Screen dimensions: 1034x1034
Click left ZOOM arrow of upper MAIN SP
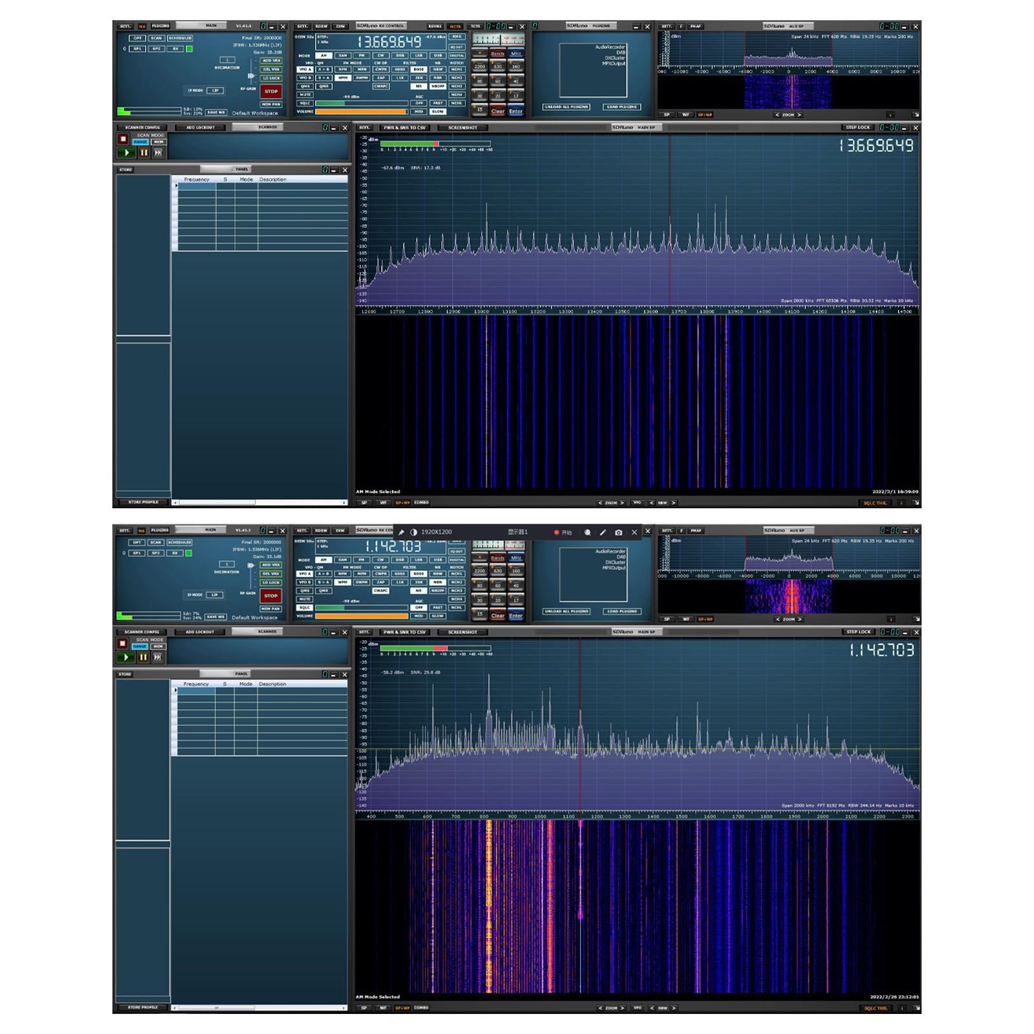tap(600, 502)
